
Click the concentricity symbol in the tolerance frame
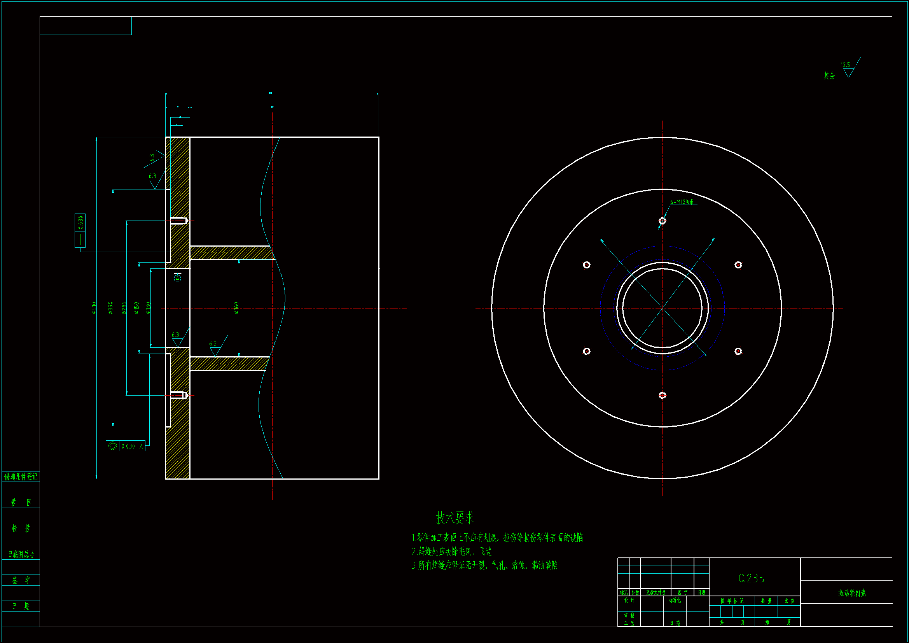click(112, 446)
